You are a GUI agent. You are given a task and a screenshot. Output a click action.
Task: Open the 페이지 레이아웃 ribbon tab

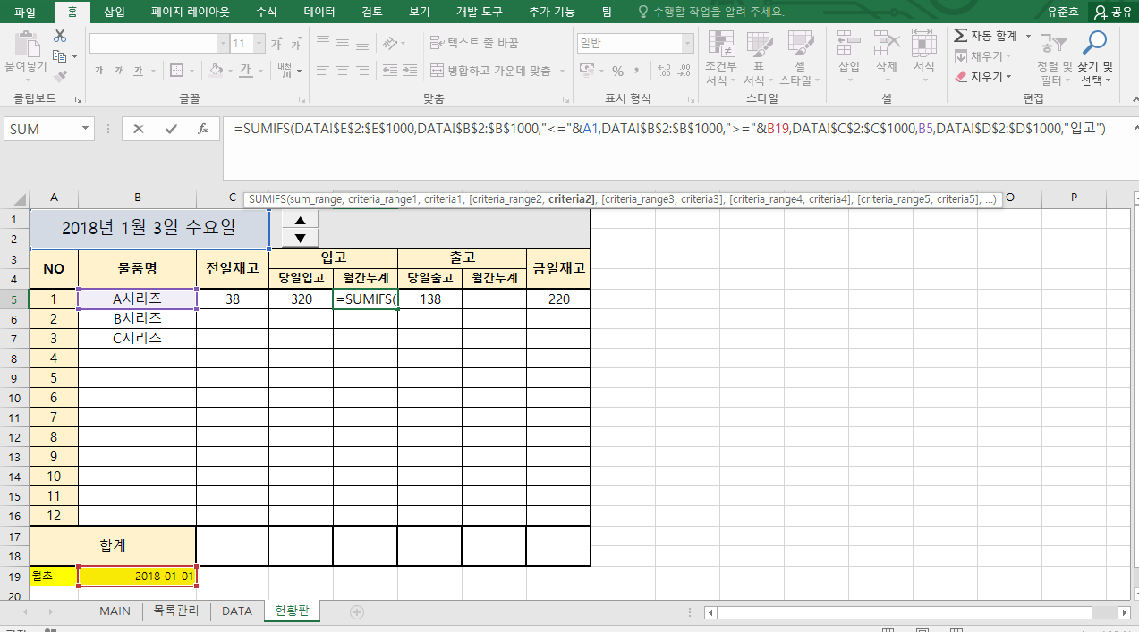pyautogui.click(x=191, y=12)
